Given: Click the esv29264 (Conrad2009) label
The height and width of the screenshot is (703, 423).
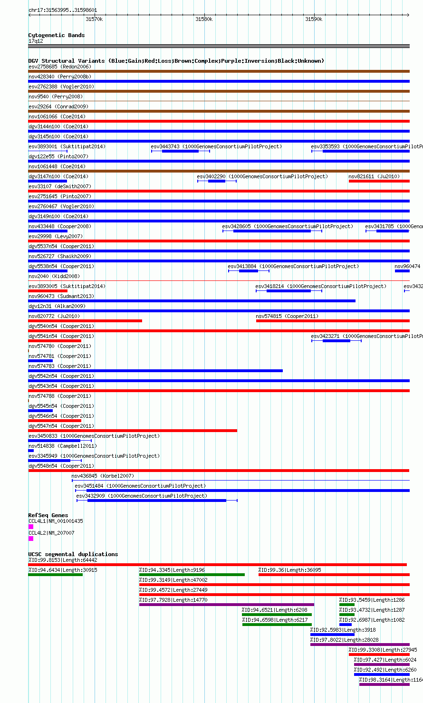Looking at the screenshot, I should (x=58, y=106).
